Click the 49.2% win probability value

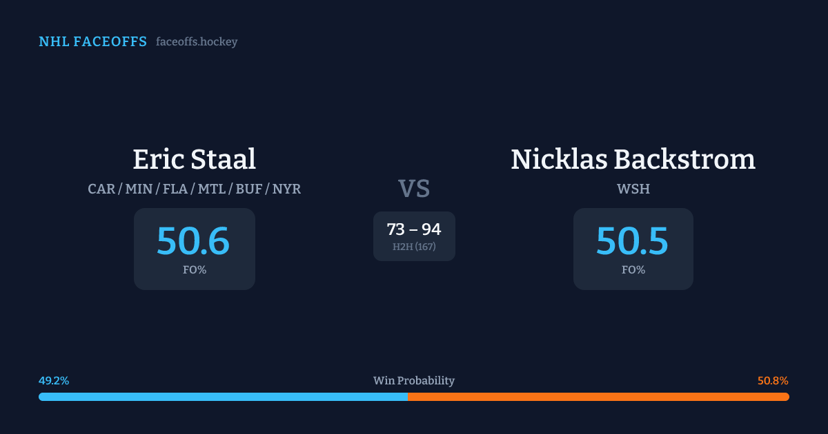(x=54, y=381)
